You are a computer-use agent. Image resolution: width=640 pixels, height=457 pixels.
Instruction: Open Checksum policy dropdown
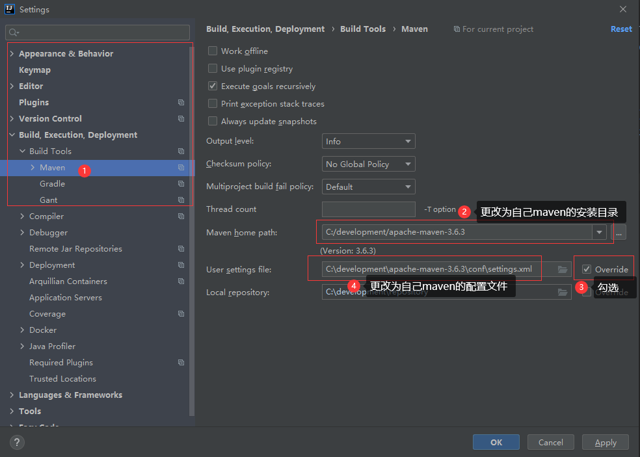(x=369, y=164)
